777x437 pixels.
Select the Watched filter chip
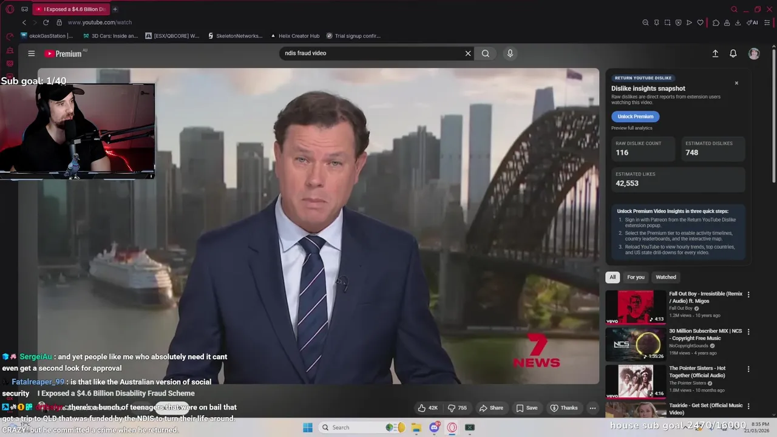(x=665, y=277)
